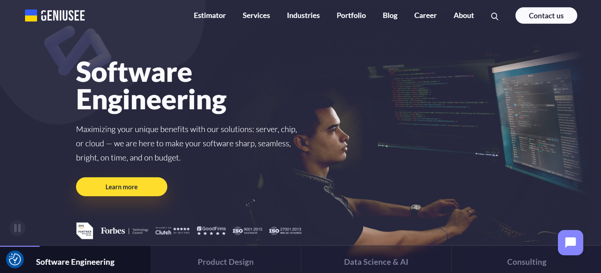
Task: Click the yellow Learn more button
Action: 122,187
